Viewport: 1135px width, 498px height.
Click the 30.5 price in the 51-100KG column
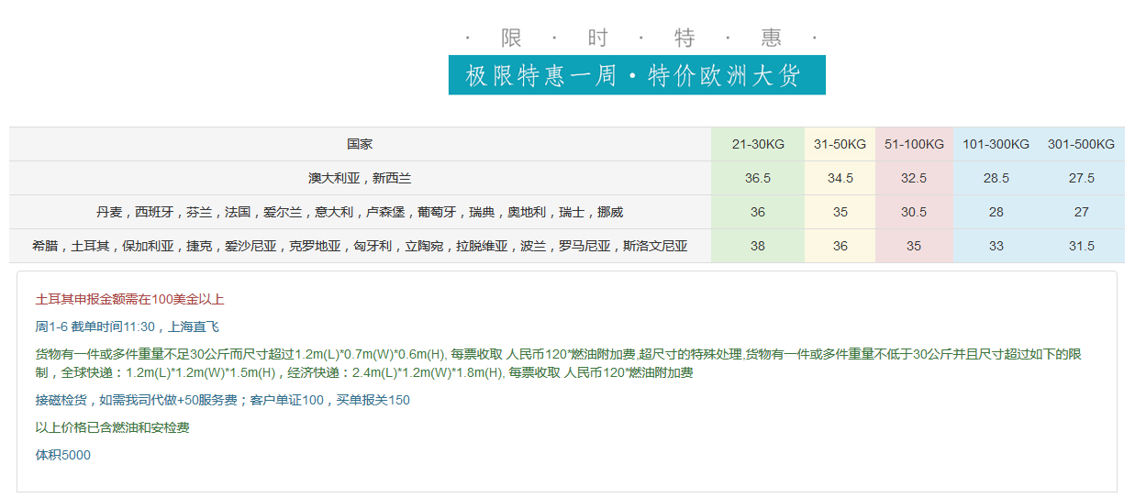coord(914,212)
